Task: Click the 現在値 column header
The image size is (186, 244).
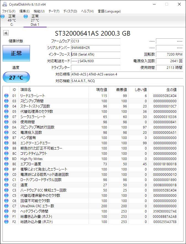Action: coord(99,90)
